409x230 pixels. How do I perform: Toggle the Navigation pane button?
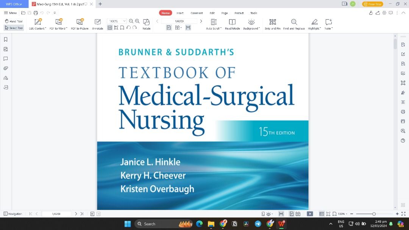pyautogui.click(x=13, y=214)
